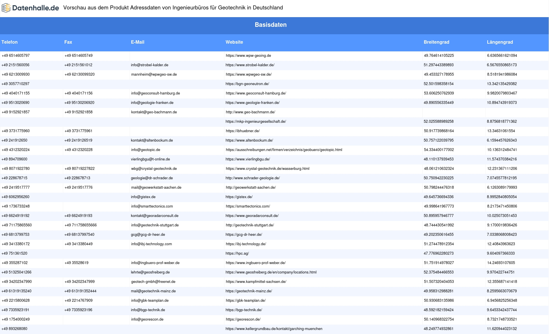
Task: Select email info@strobel-kalder.de
Action: tap(150, 65)
